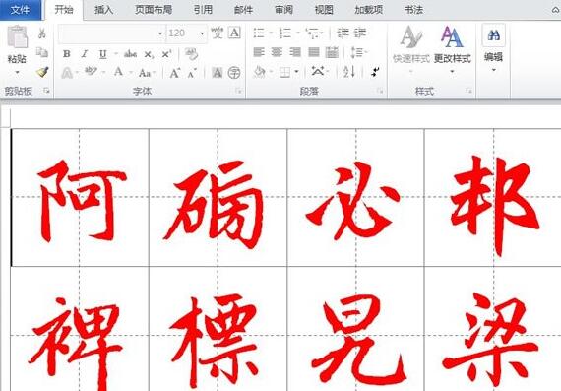Apply subscript formatting
561x391 pixels.
(x=149, y=54)
